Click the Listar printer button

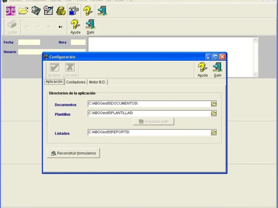[x=12, y=27]
